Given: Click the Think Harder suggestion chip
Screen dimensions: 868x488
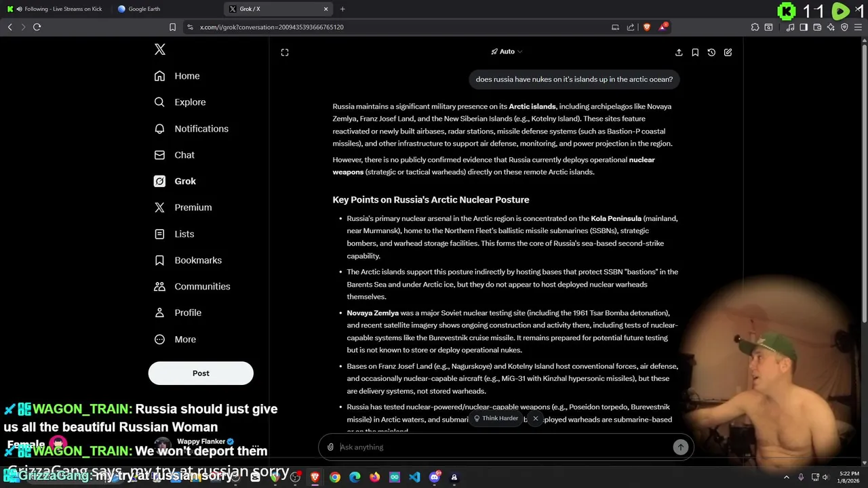Looking at the screenshot, I should (496, 419).
